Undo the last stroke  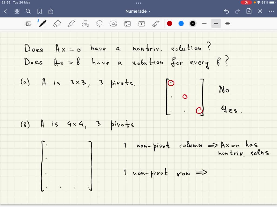point(227,11)
